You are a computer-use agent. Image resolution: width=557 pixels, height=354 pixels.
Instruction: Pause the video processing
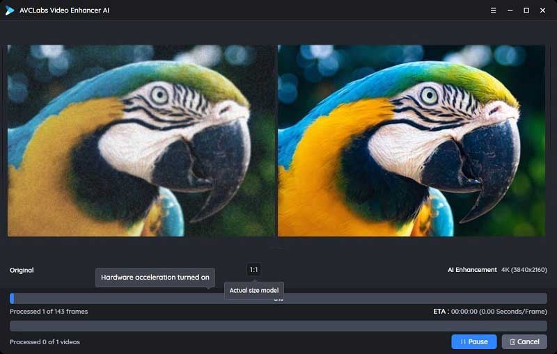tap(474, 341)
